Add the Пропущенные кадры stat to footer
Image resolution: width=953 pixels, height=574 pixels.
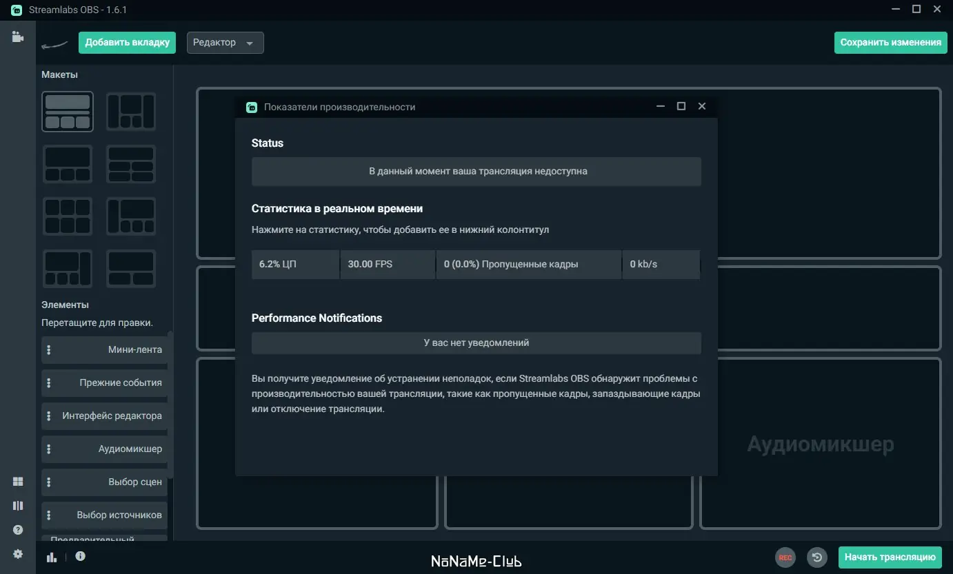(529, 265)
